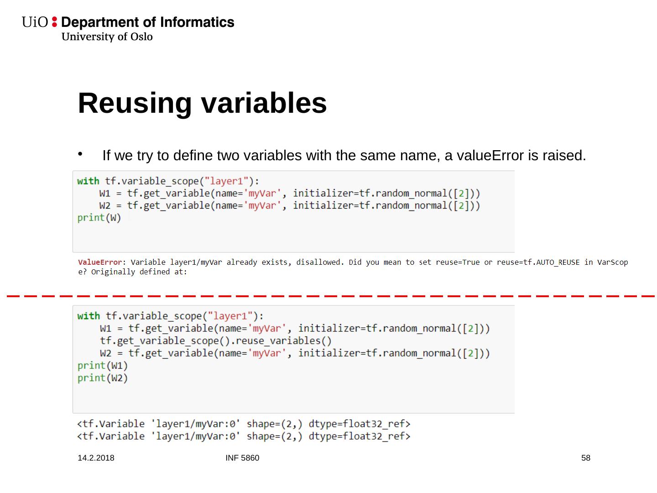Click the reuse_variables() line in the second cell
The width and height of the screenshot is (657, 493).
click(x=215, y=341)
